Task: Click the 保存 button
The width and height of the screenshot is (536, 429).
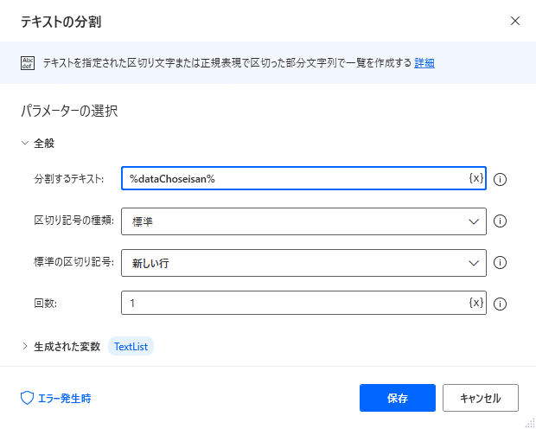Action: (x=398, y=398)
